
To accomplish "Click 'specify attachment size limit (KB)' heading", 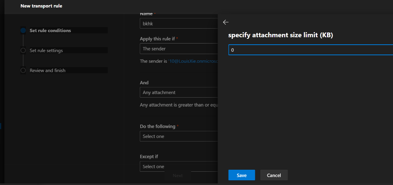I will [x=280, y=35].
